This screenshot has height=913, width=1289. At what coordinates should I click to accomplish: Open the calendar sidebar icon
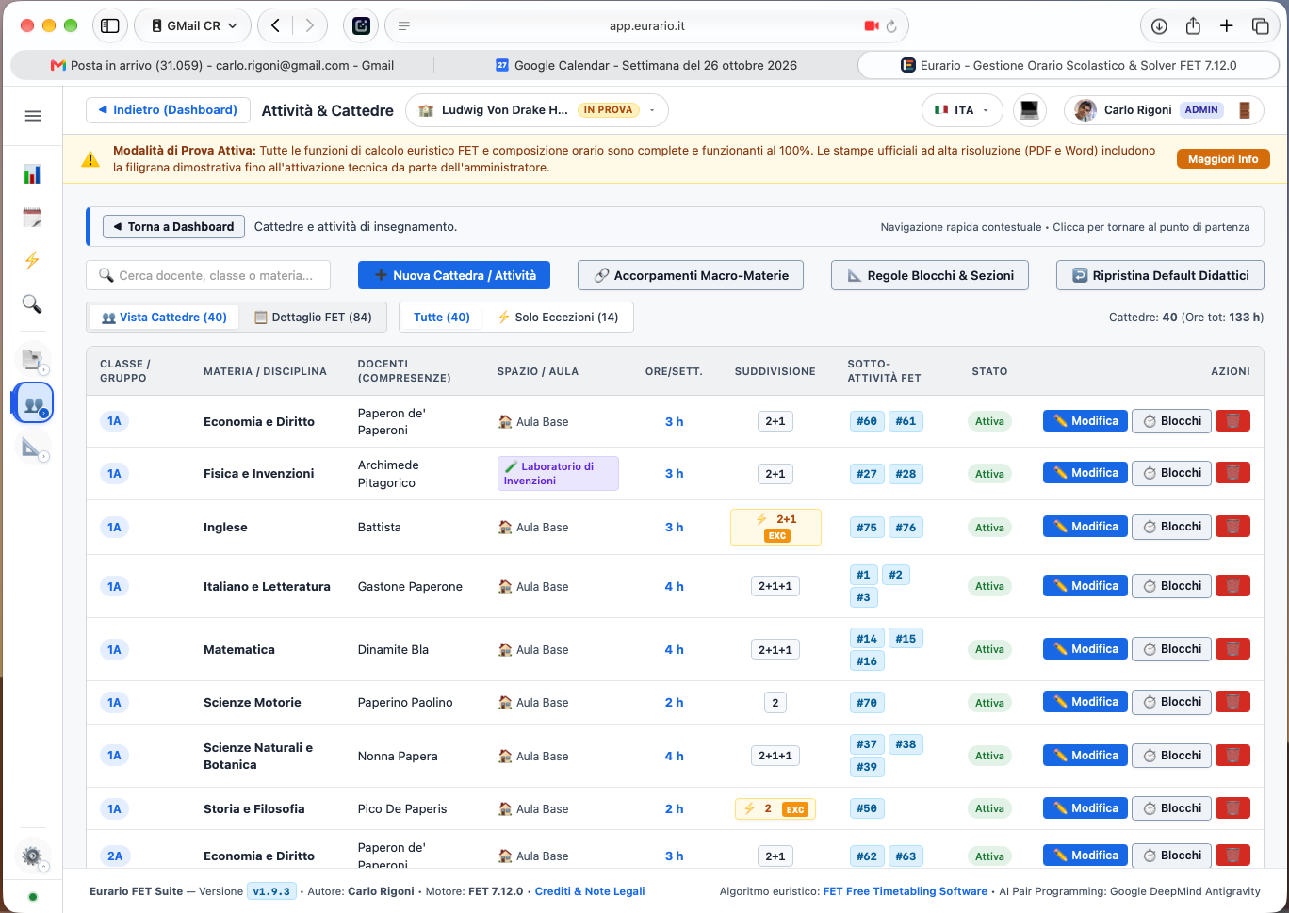click(32, 218)
